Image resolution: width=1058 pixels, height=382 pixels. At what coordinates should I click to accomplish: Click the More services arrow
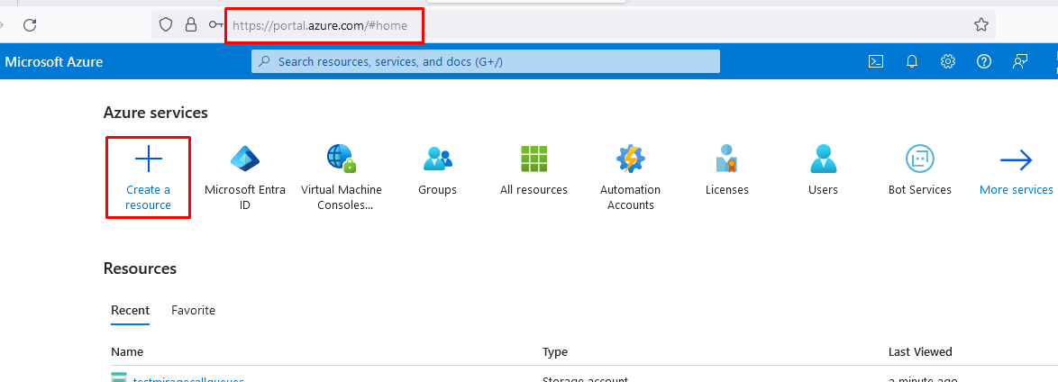click(1017, 160)
